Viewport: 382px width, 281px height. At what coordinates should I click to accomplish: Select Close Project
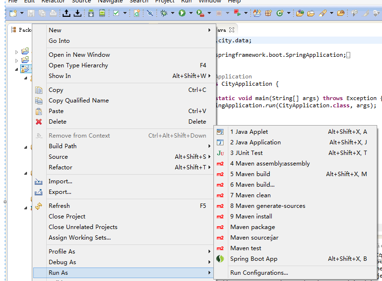pyautogui.click(x=124, y=217)
